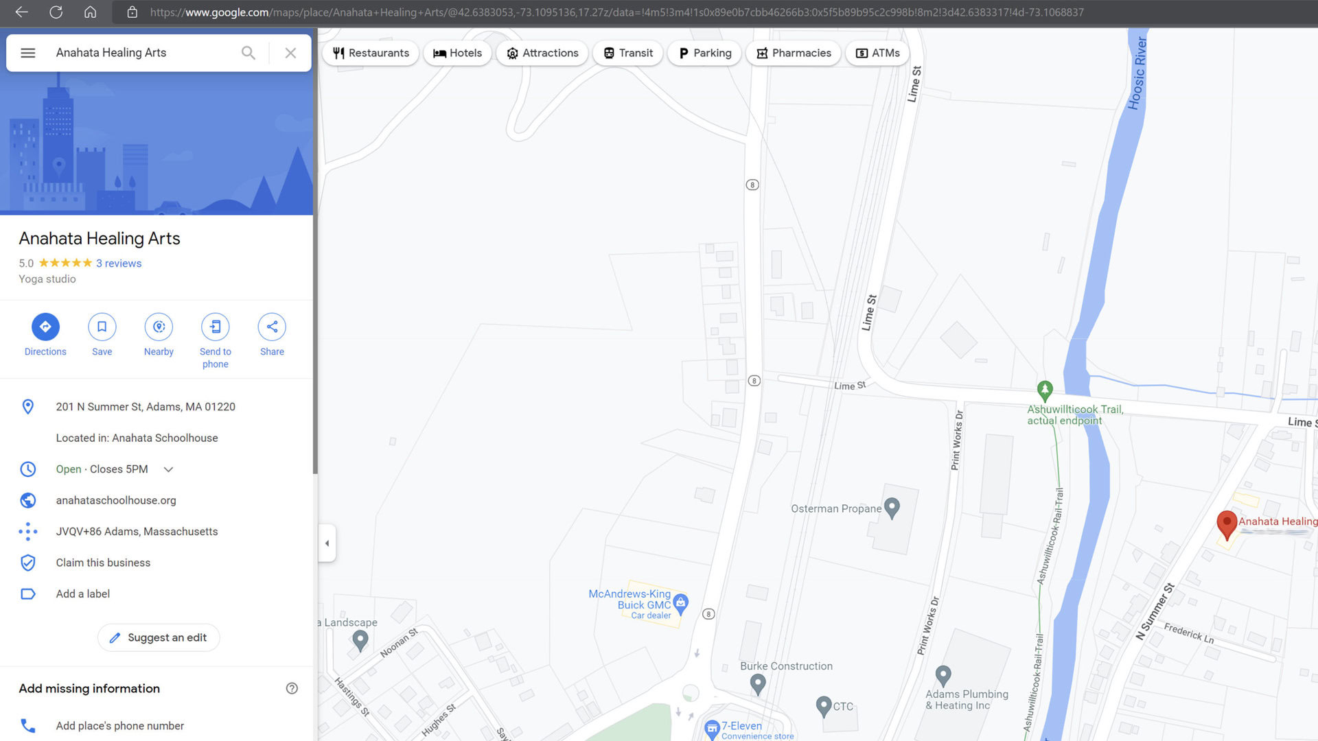Click the magnifier search icon
1318x741 pixels.
[248, 53]
